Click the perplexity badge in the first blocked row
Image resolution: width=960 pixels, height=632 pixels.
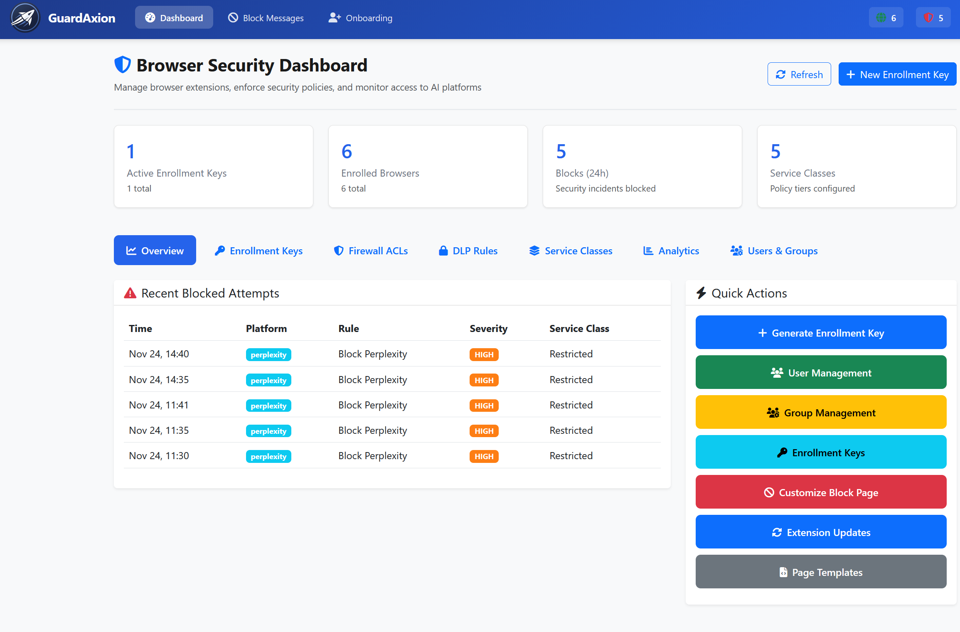[x=268, y=354]
